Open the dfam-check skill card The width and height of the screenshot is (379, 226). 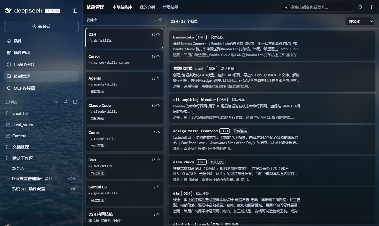tap(272, 171)
